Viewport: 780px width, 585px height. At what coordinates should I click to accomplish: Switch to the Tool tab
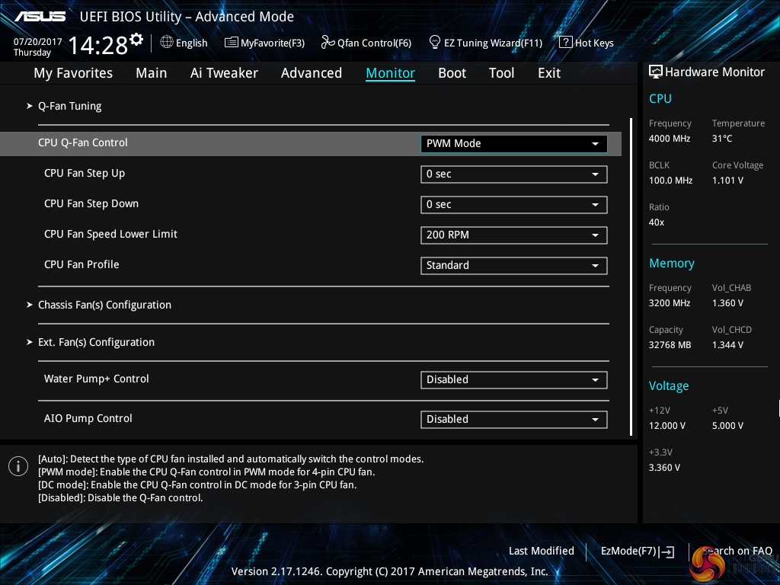pos(501,73)
